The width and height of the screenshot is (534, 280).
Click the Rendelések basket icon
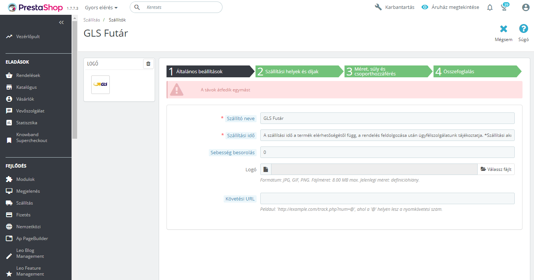[9, 75]
